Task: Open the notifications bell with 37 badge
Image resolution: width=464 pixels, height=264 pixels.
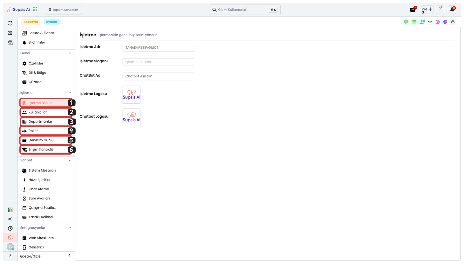Action: [452, 10]
